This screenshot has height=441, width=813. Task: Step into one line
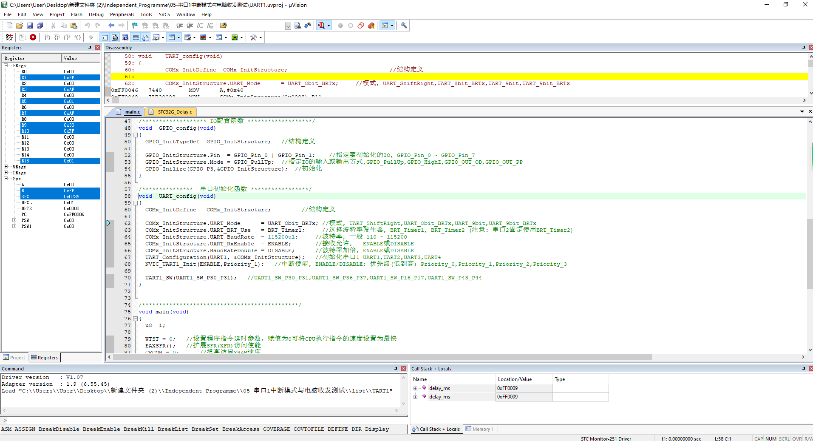(47, 37)
